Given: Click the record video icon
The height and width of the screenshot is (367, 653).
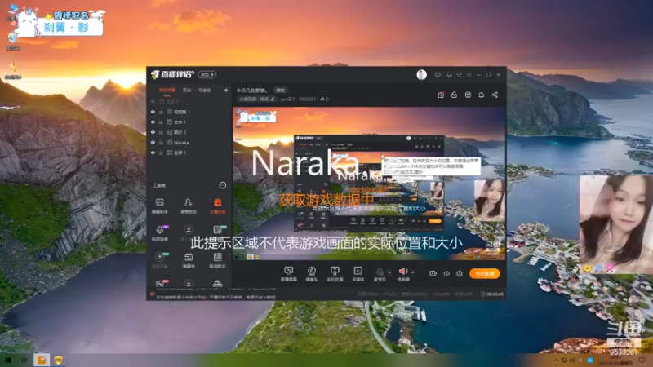Looking at the screenshot, I should click(433, 273).
